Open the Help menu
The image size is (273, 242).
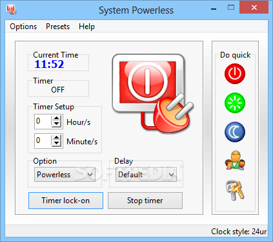(x=86, y=27)
